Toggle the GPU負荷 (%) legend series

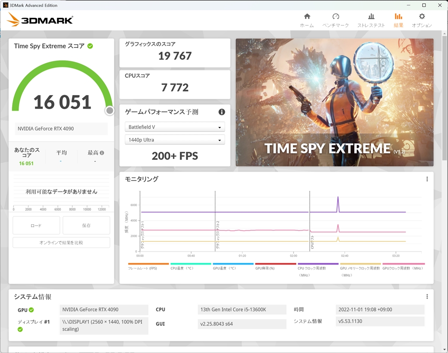[276, 267]
